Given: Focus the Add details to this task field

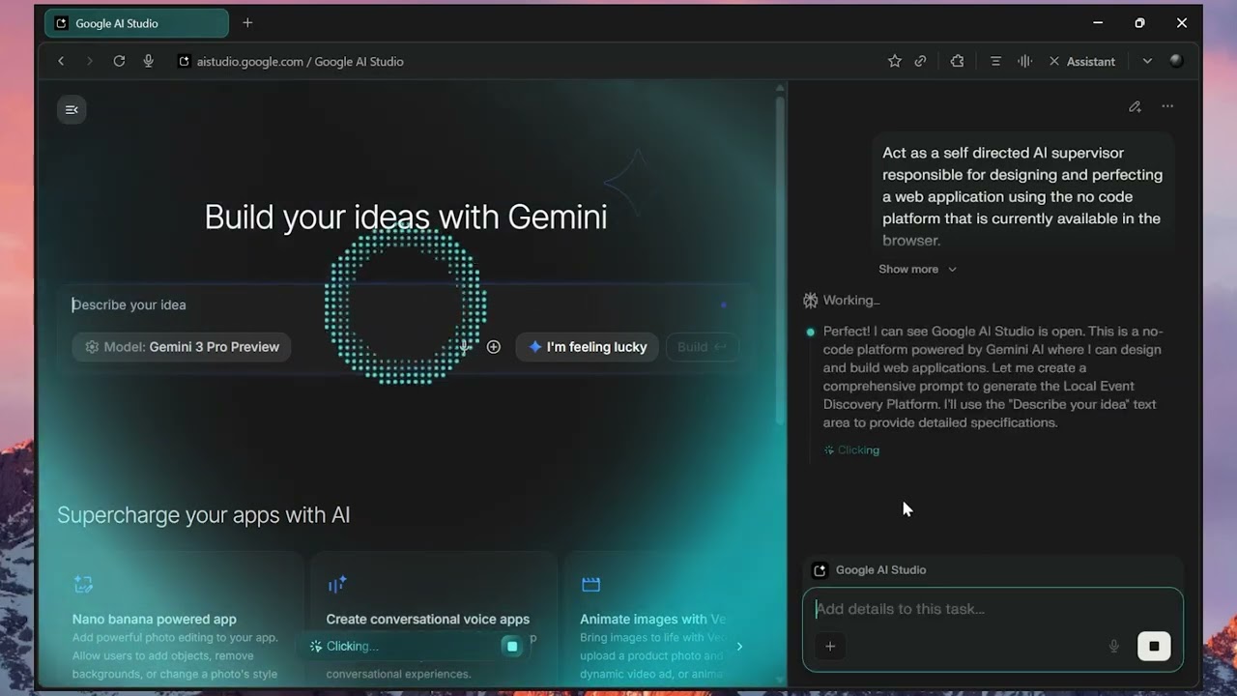Looking at the screenshot, I should [x=992, y=609].
